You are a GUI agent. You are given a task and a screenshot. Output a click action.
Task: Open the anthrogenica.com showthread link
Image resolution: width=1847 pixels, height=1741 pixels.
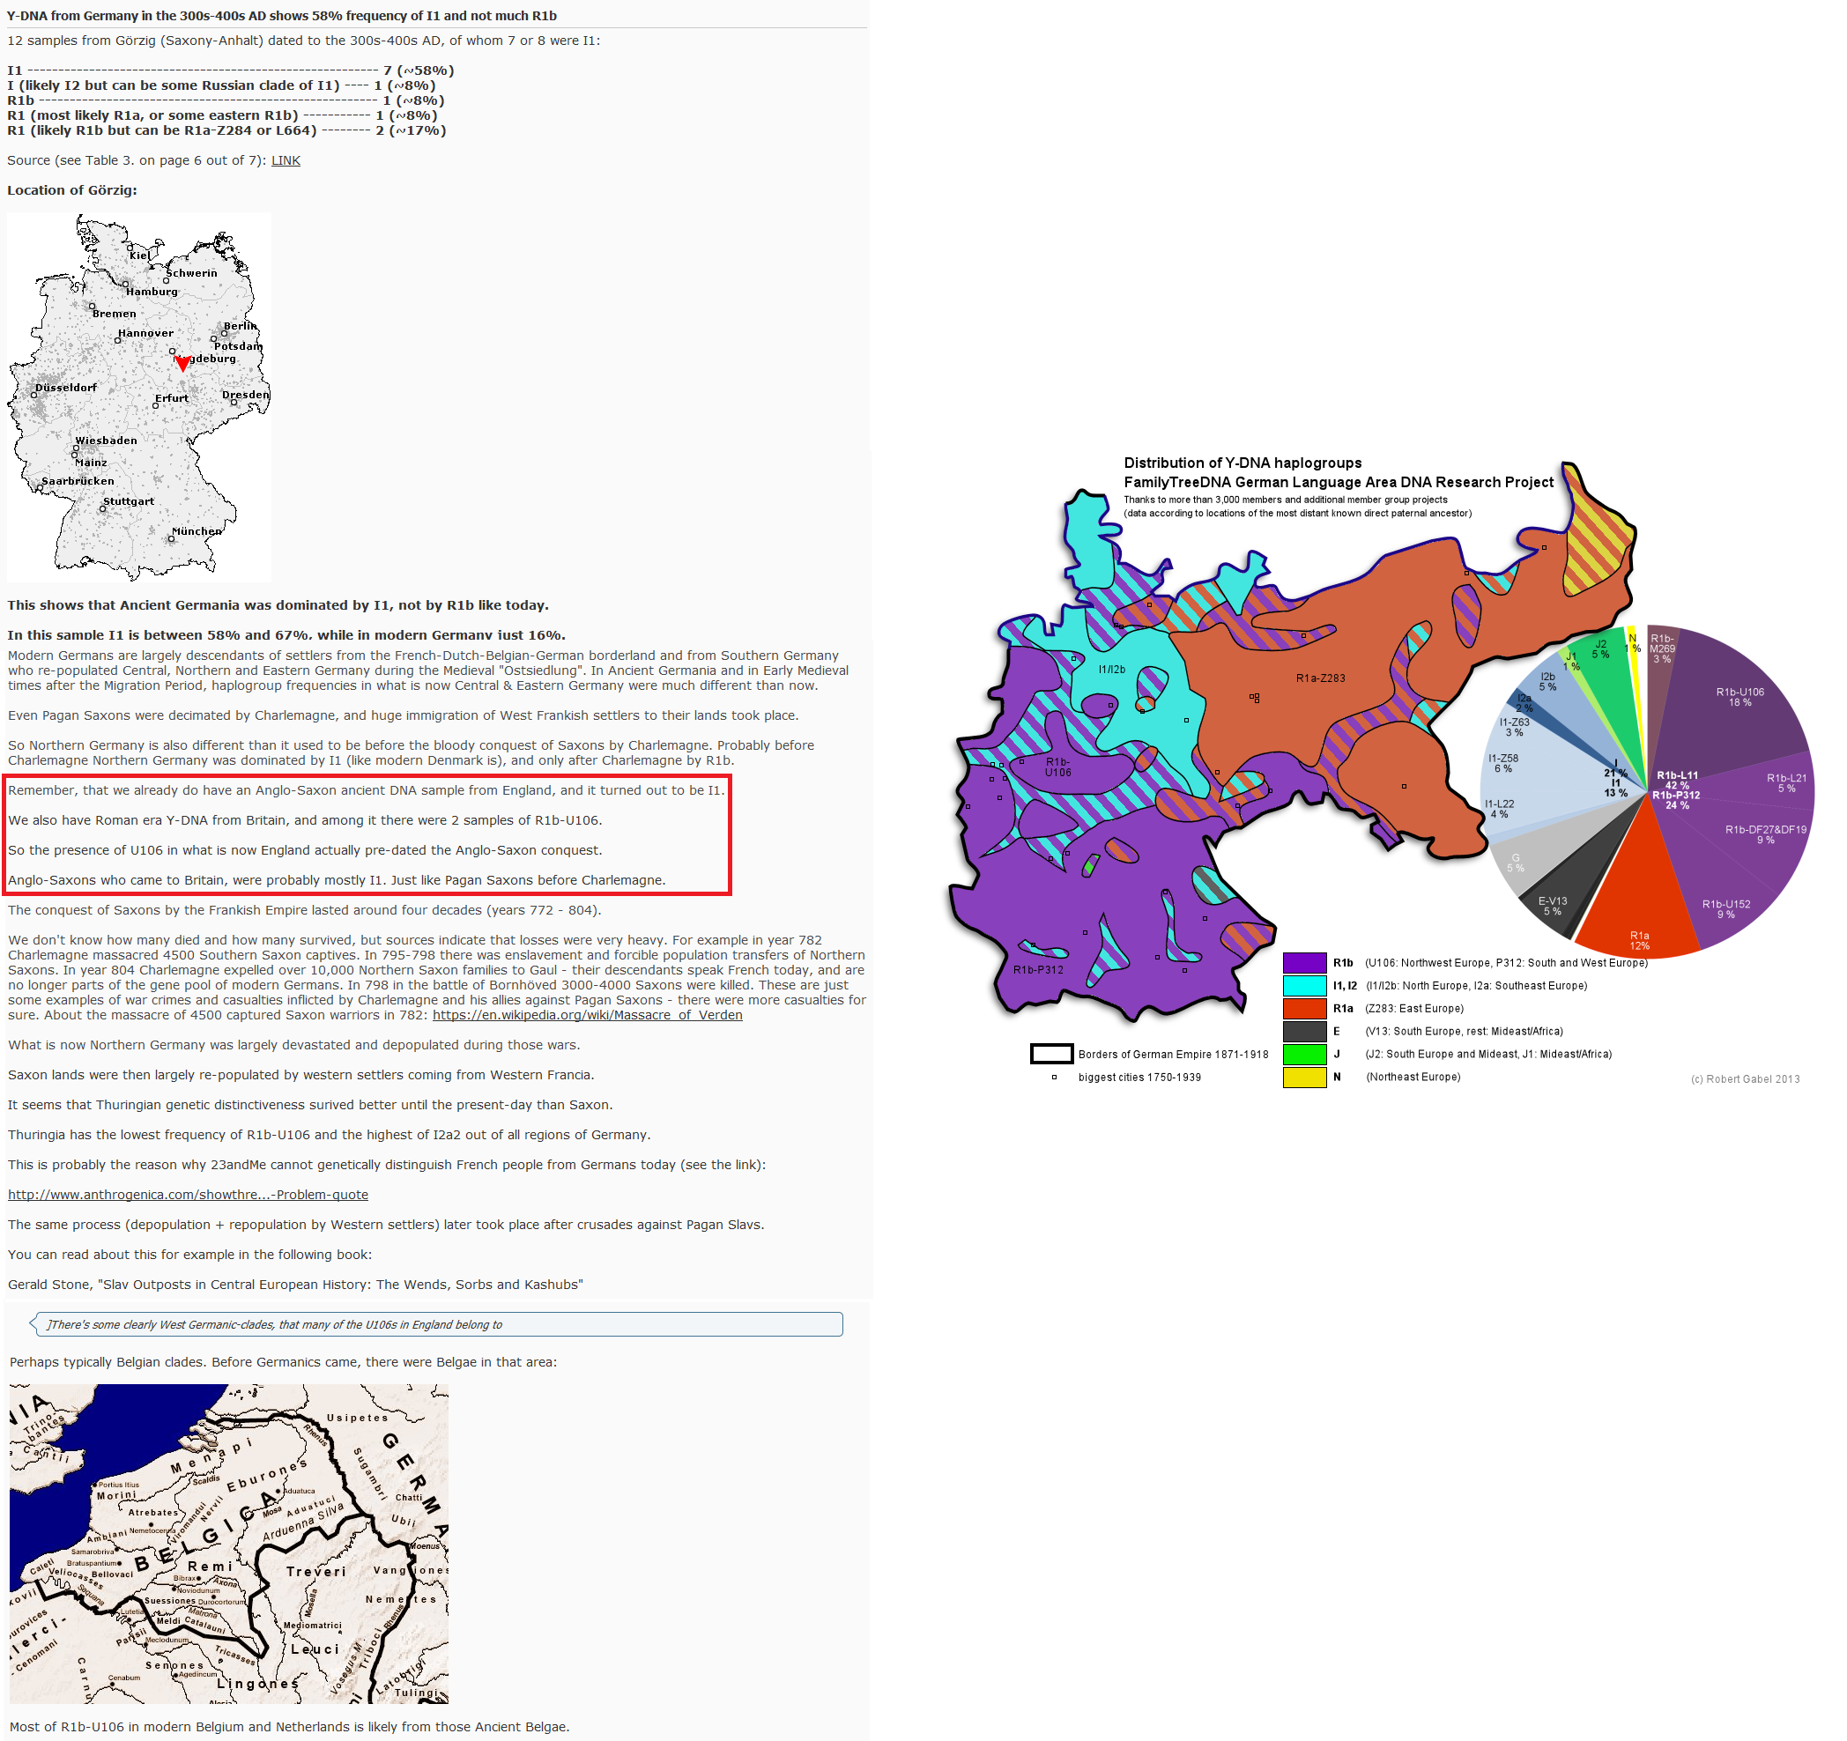coord(188,1195)
